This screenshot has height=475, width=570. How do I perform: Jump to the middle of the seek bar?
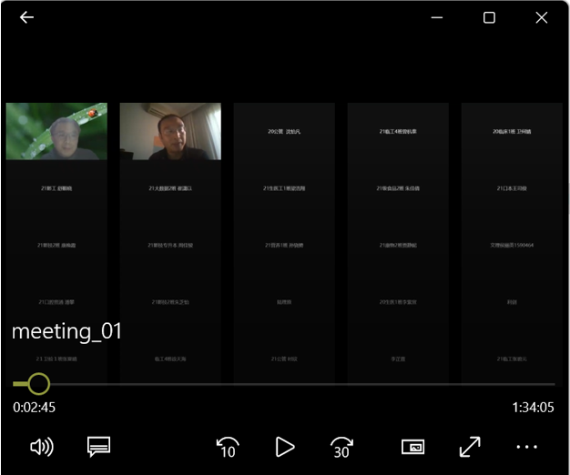284,384
